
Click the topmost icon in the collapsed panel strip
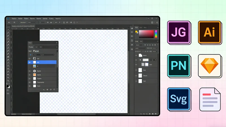pos(132,29)
